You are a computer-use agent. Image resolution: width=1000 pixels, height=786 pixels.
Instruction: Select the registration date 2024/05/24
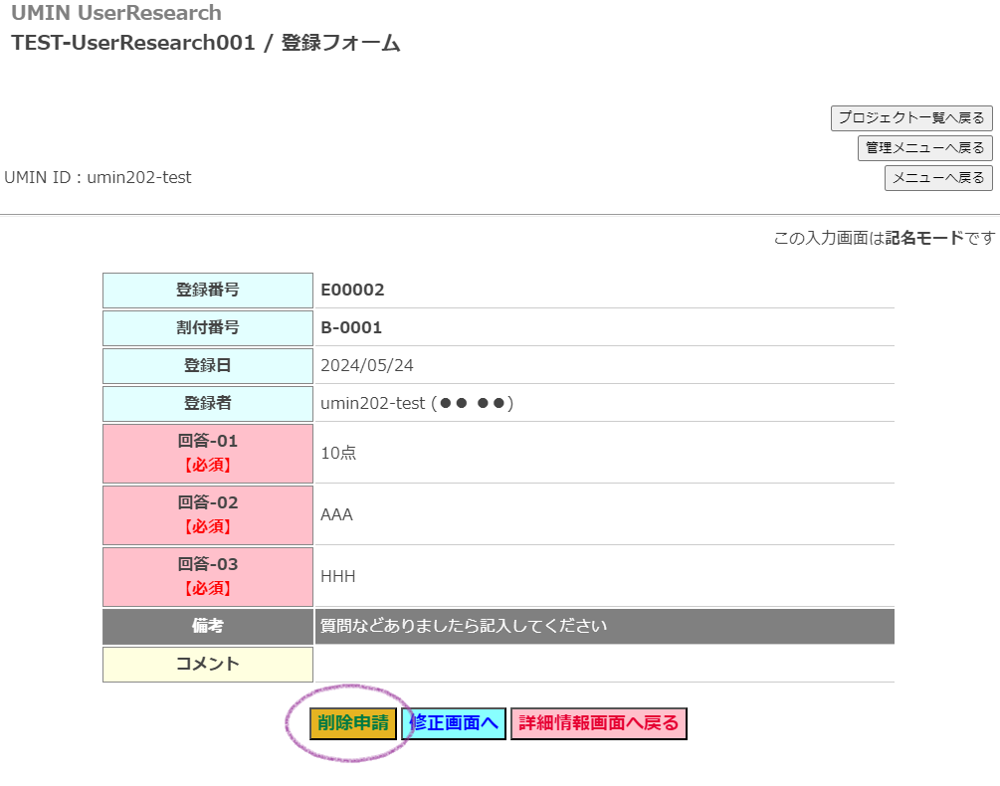pos(367,366)
